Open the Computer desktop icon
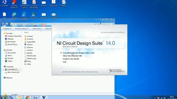Viewport: 177px width, 99px height. pyautogui.click(x=4, y=3)
